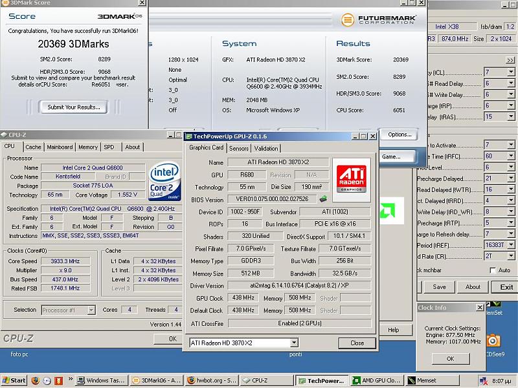Viewport: 518px width, 388px height.
Task: Switch to the Sensors tab in GPU-Z
Action: [239, 149]
